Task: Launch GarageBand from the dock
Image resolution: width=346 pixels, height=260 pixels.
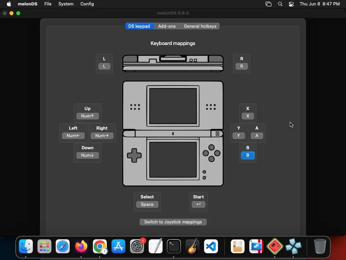Action: (x=192, y=246)
